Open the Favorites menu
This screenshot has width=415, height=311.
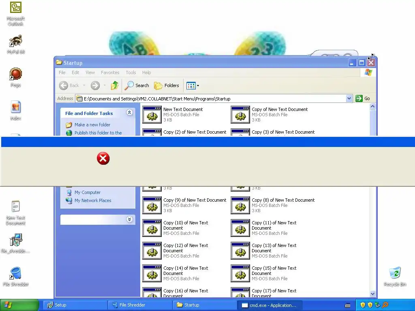tap(110, 72)
